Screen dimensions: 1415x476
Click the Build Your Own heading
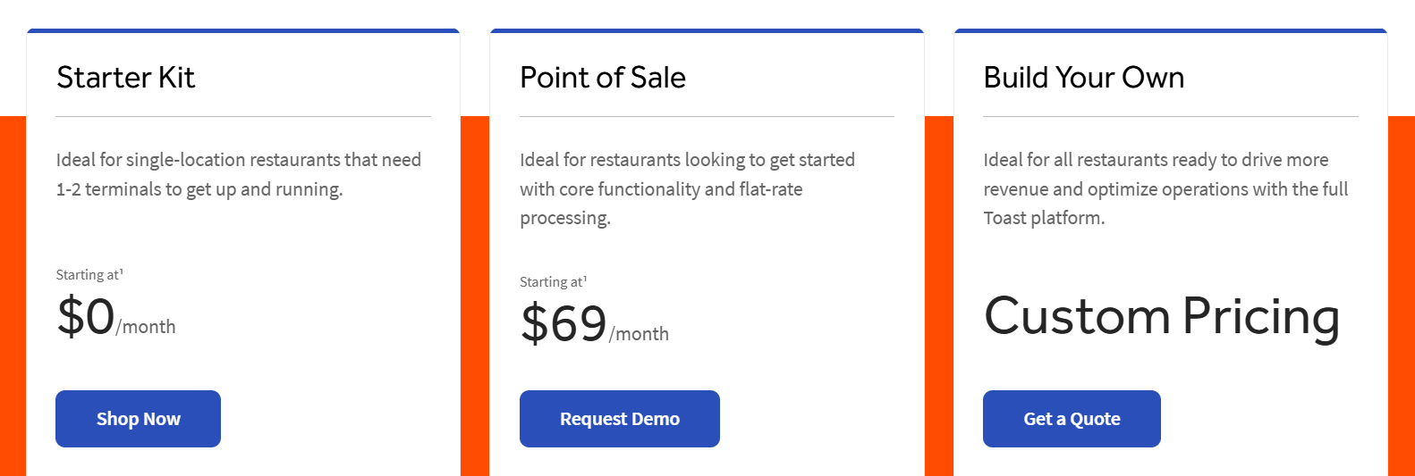[1083, 78]
